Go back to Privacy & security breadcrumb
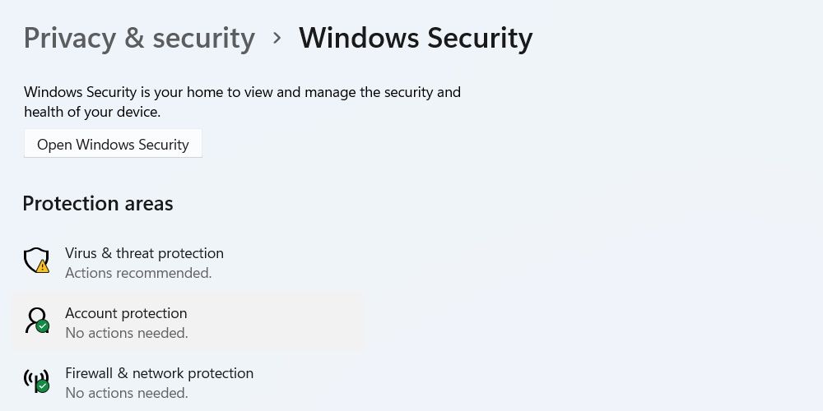Screen dimensions: 823x411 (x=139, y=39)
